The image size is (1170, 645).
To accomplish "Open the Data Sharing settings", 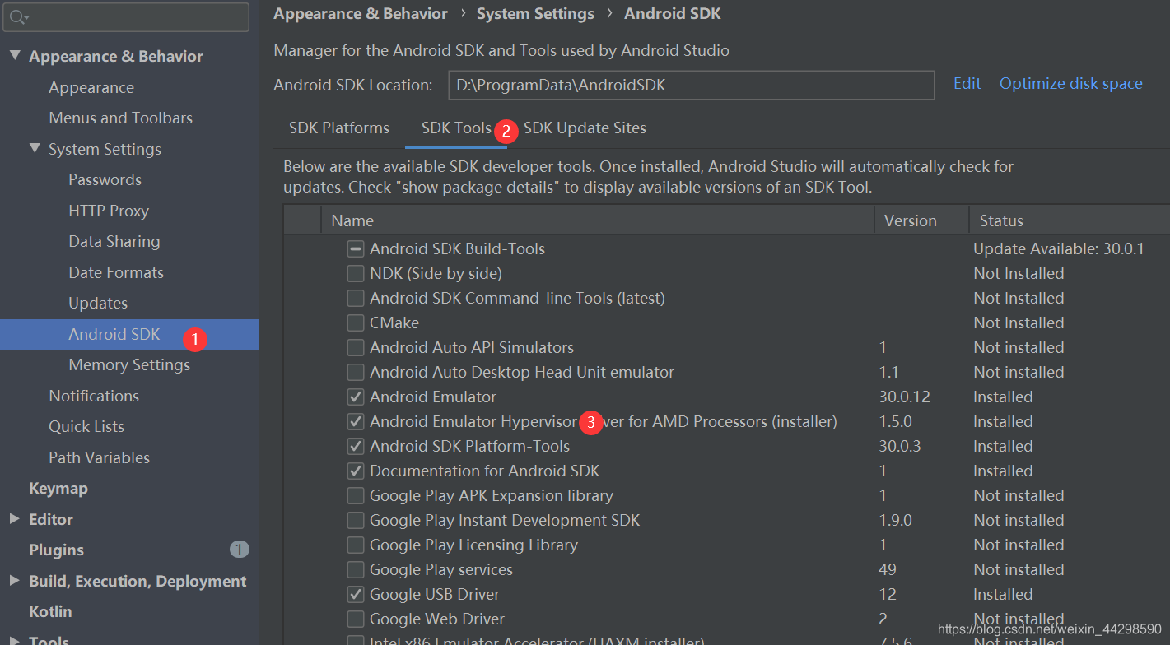I will point(114,241).
